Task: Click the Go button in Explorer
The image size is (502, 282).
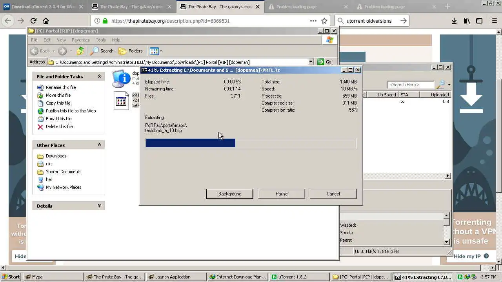Action: coord(325,62)
